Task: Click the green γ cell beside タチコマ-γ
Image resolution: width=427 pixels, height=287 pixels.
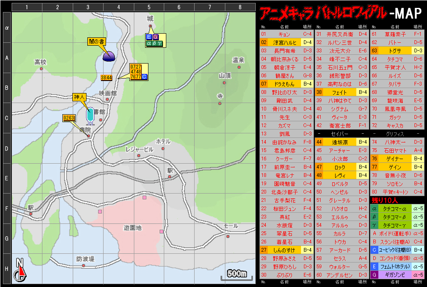Action: click(374, 225)
